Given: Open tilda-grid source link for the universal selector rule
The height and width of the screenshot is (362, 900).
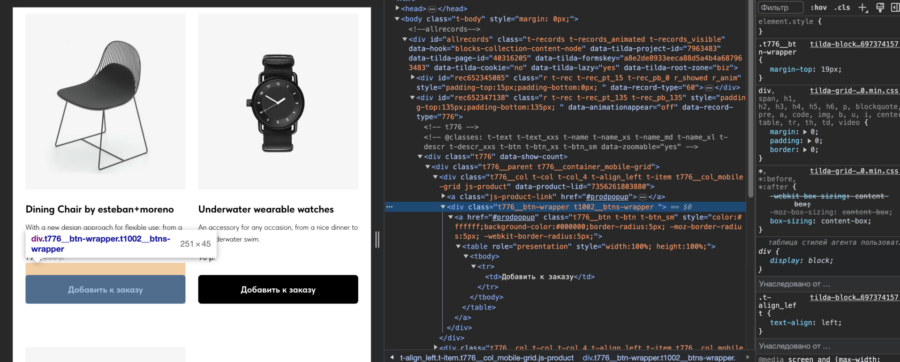Looking at the screenshot, I should (854, 171).
